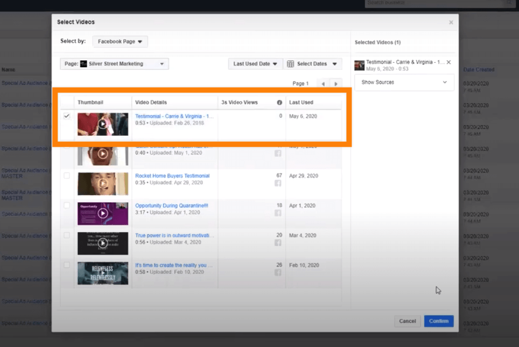Open the Page: Silver Street Marketing dropdown
Screen dimensions: 519x347
(114, 64)
